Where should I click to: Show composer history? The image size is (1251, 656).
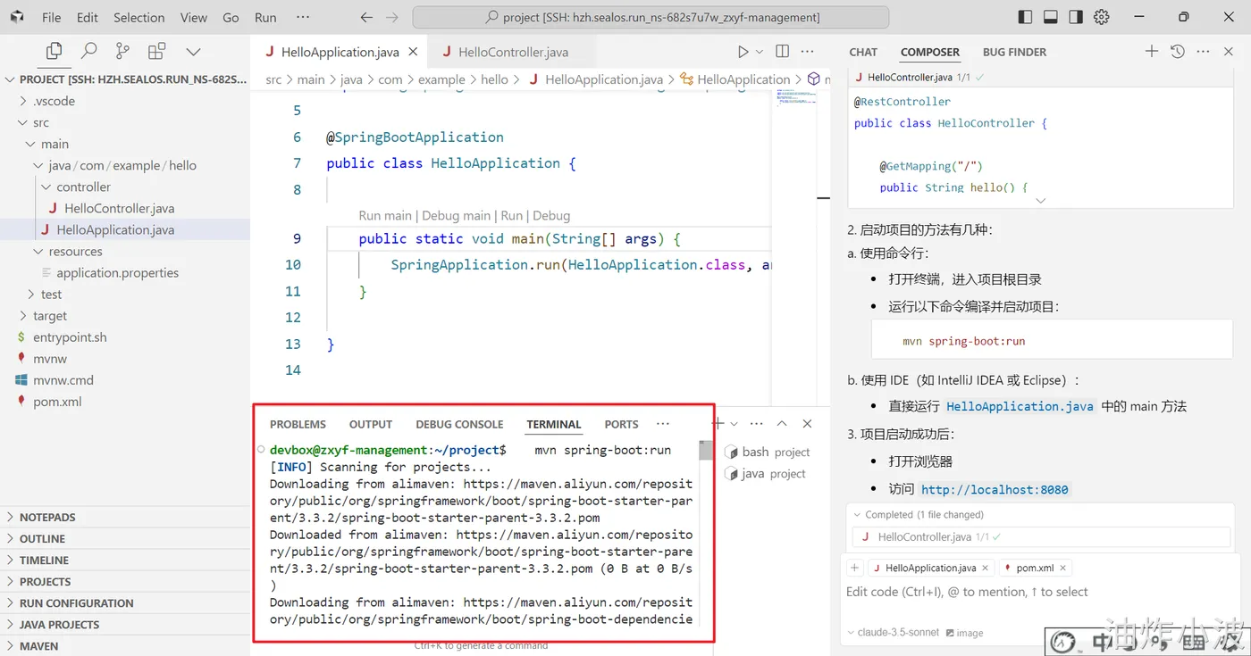(x=1178, y=52)
